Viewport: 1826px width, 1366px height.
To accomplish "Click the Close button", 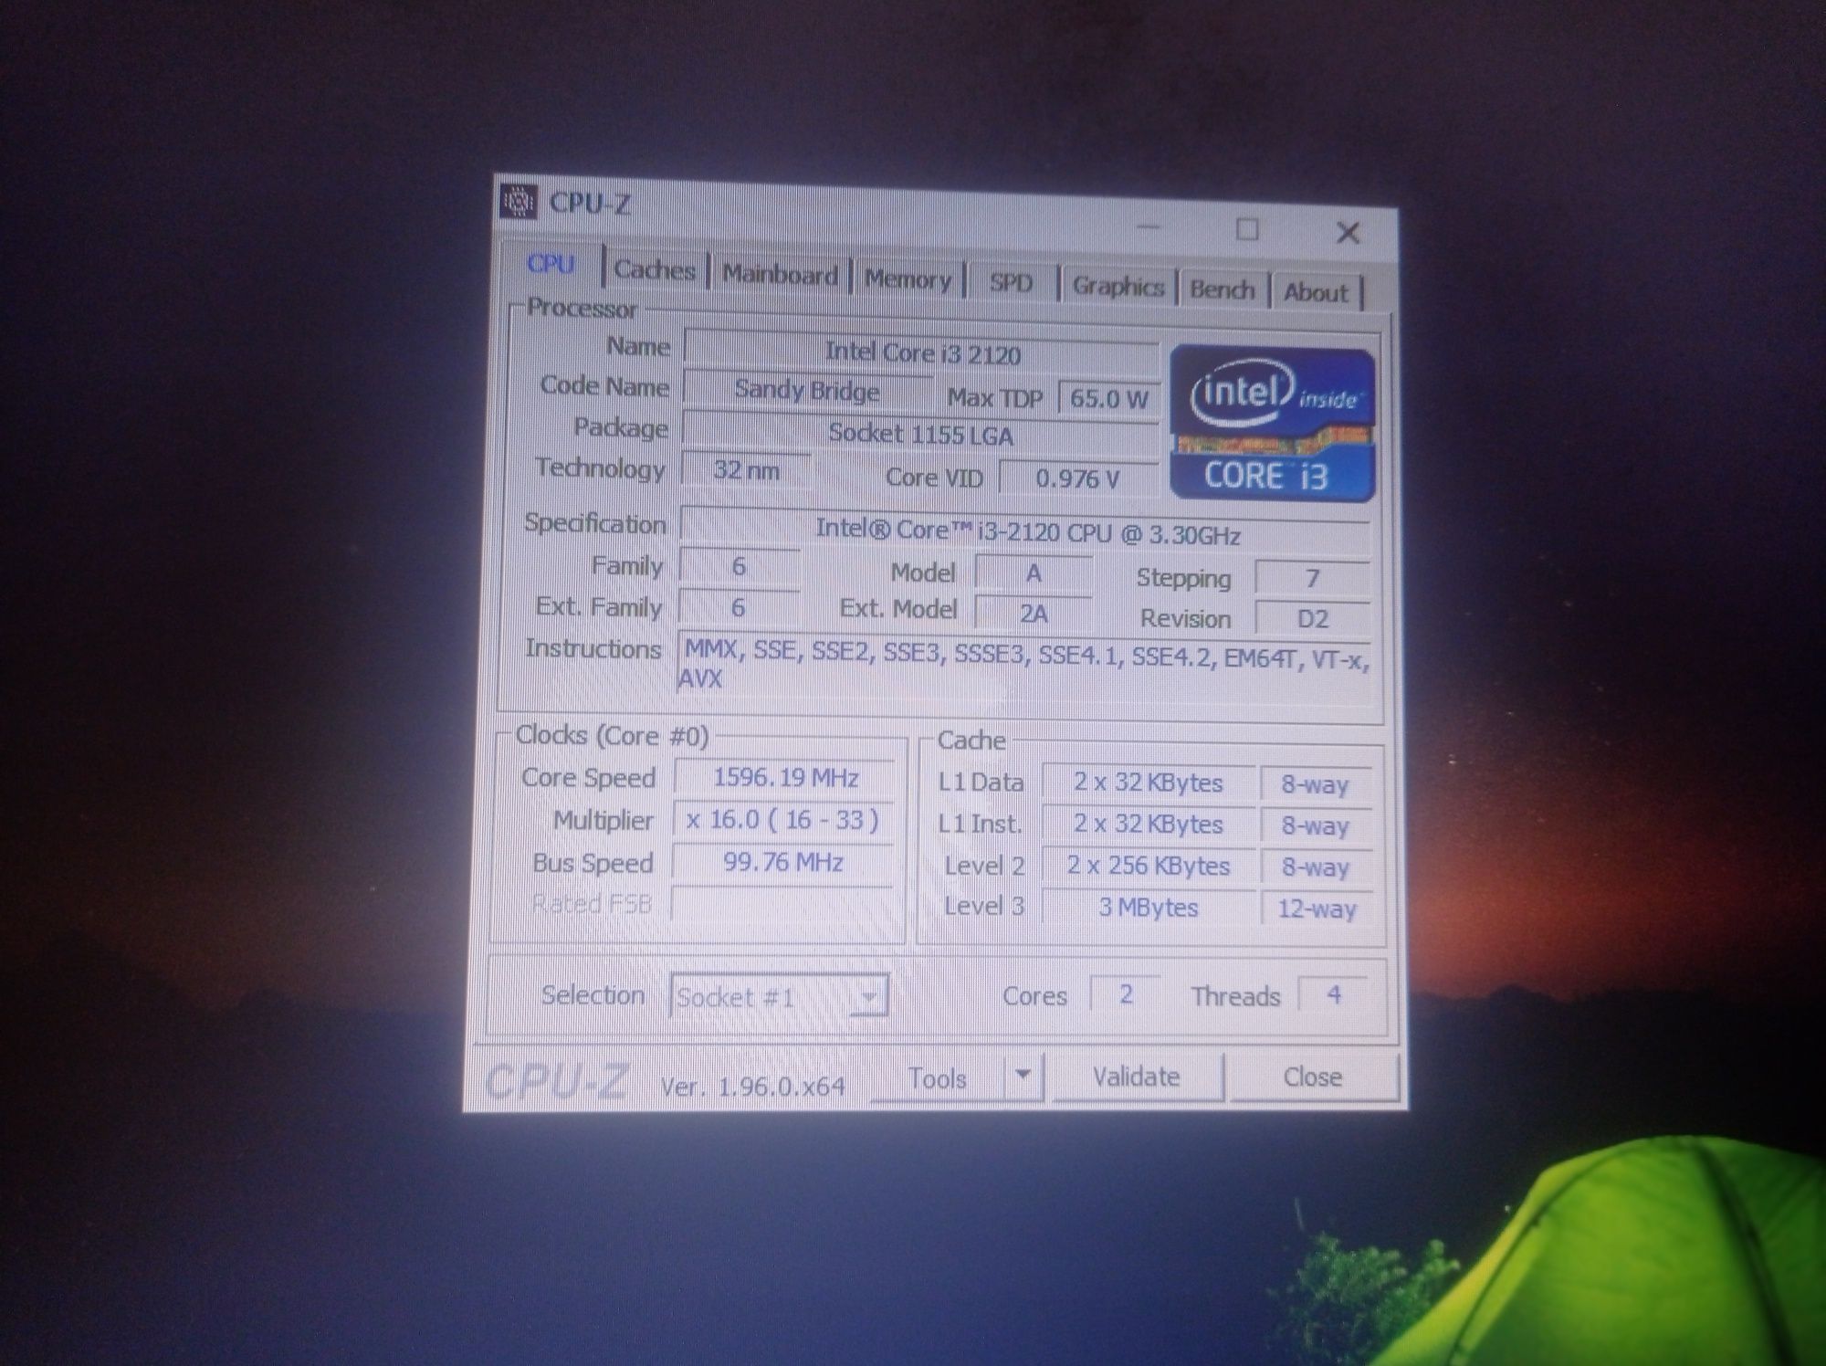I will click(1313, 1077).
